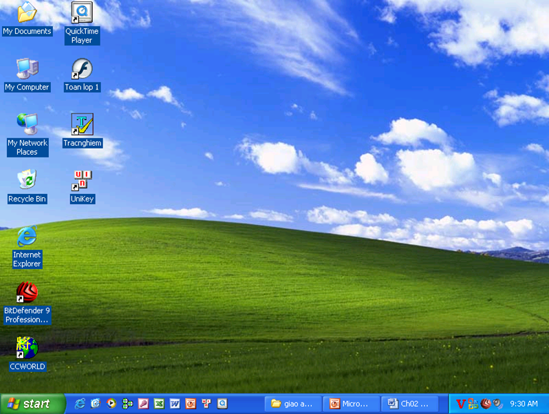The image size is (549, 414).
Task: Launch Microsoft Access from Quick Launch
Action: 143,404
